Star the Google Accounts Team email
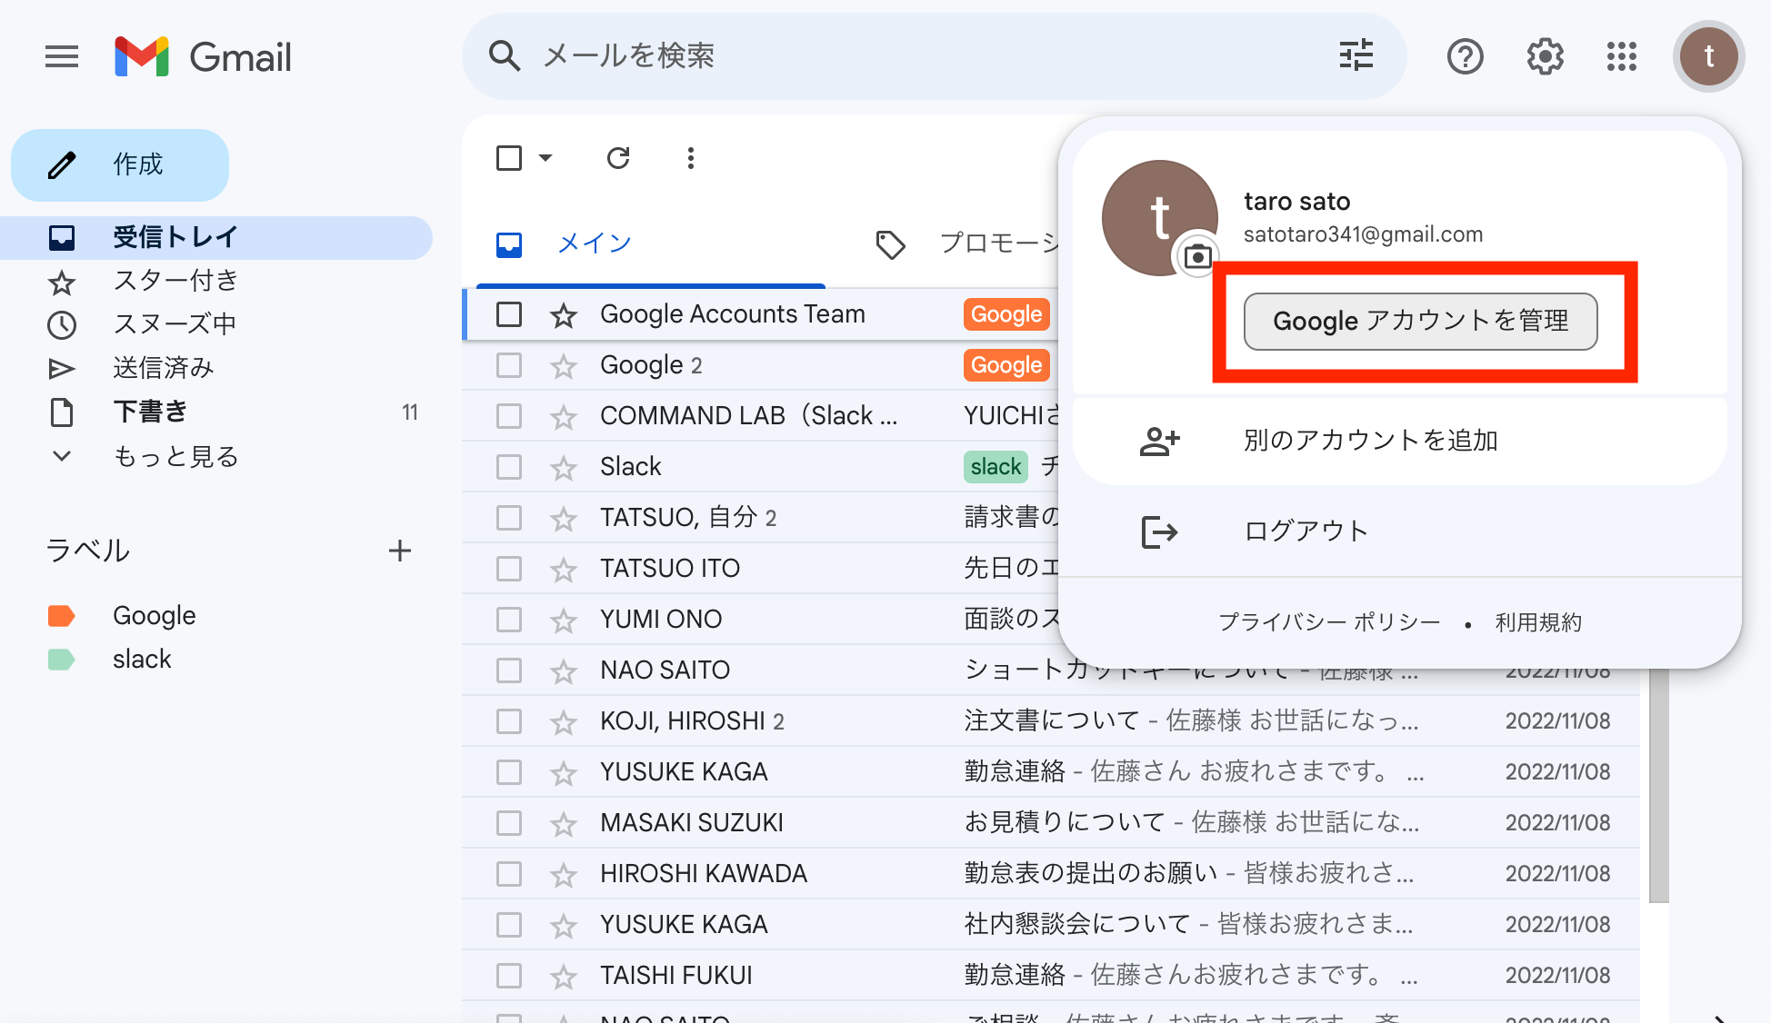This screenshot has width=1771, height=1023. pos(564,314)
